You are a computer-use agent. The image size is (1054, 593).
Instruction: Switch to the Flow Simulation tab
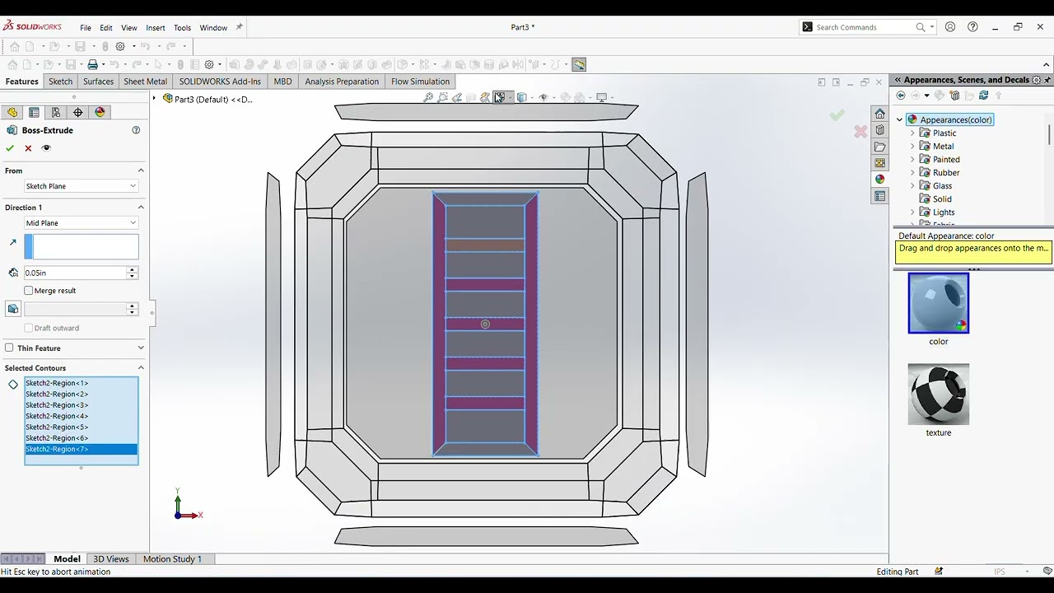[420, 82]
